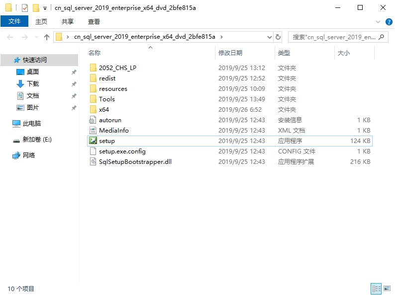The height and width of the screenshot is (295, 395).
Task: Select the x64 folder icon
Action: (93, 110)
